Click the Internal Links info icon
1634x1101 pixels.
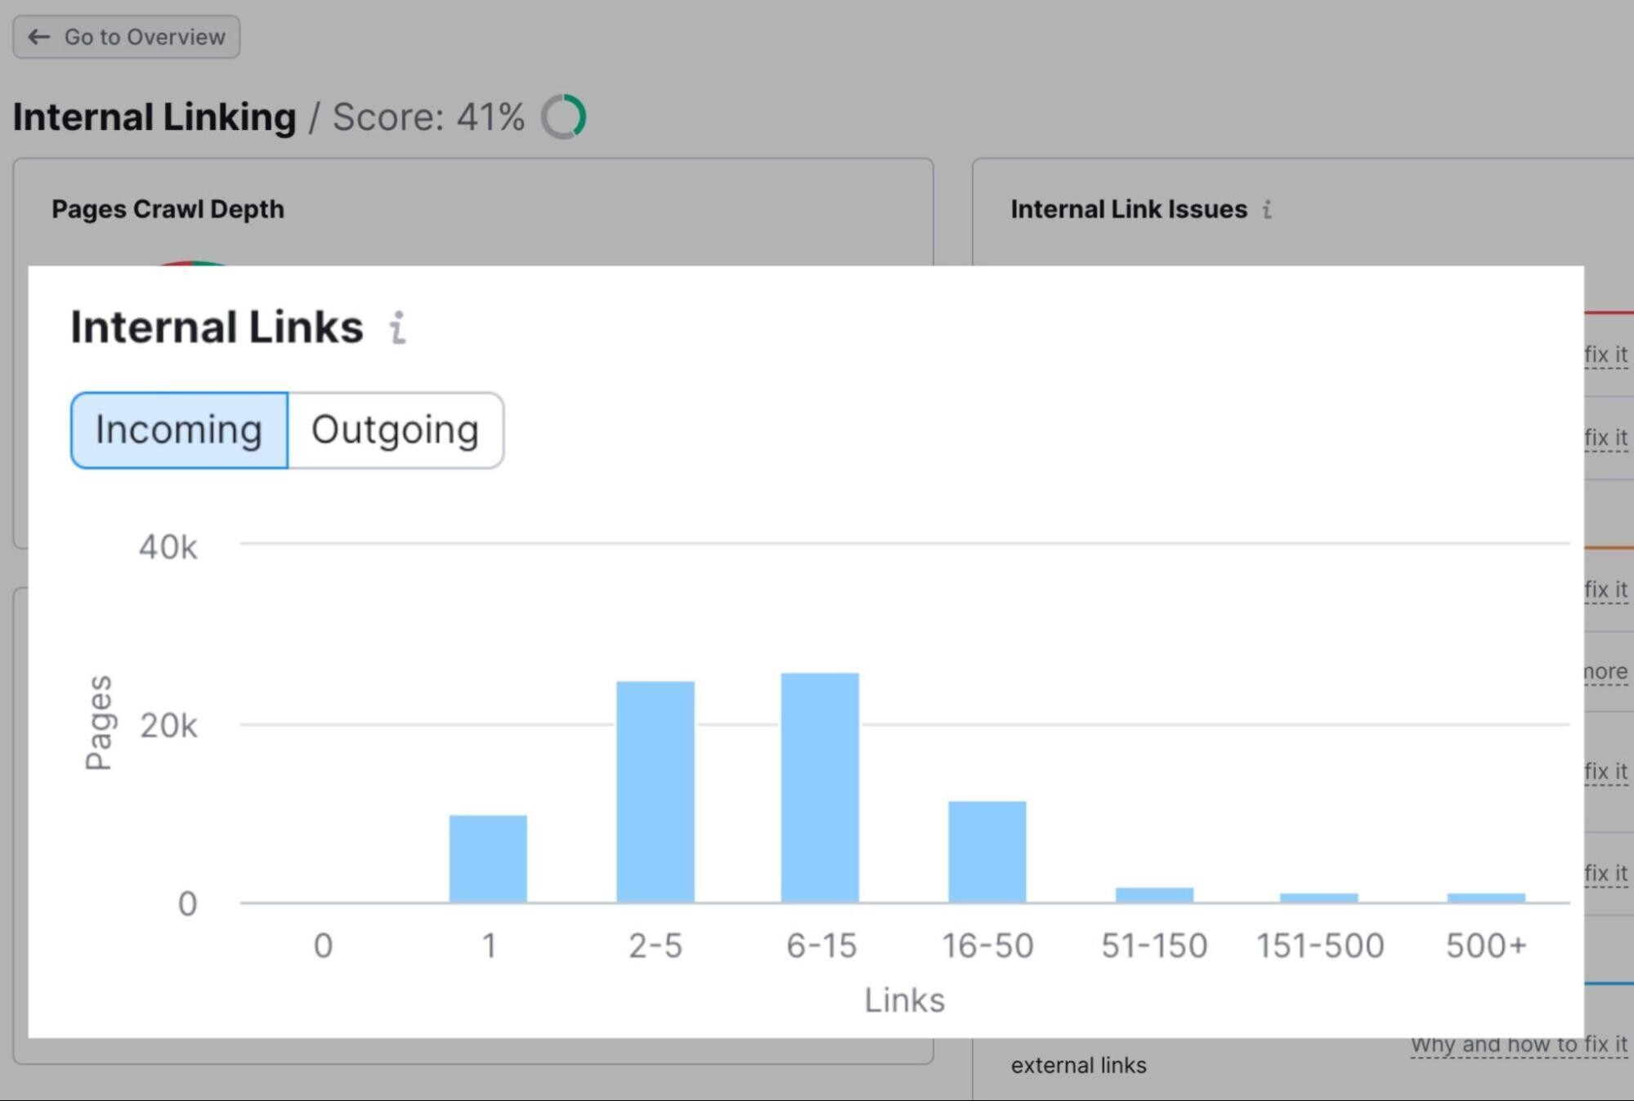[x=397, y=329]
